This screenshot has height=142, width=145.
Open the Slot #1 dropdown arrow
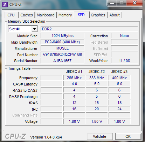click(x=34, y=29)
